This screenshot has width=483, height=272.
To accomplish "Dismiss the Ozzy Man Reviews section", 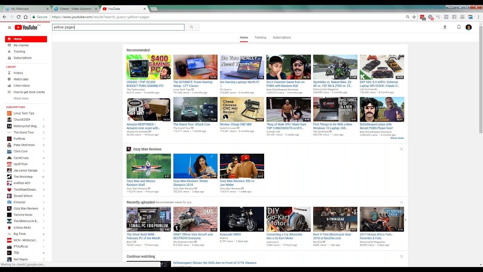I will tap(401, 149).
